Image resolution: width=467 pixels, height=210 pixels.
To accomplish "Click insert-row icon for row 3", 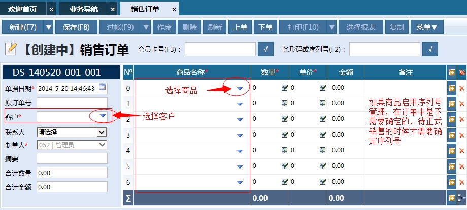I will tap(451, 135).
